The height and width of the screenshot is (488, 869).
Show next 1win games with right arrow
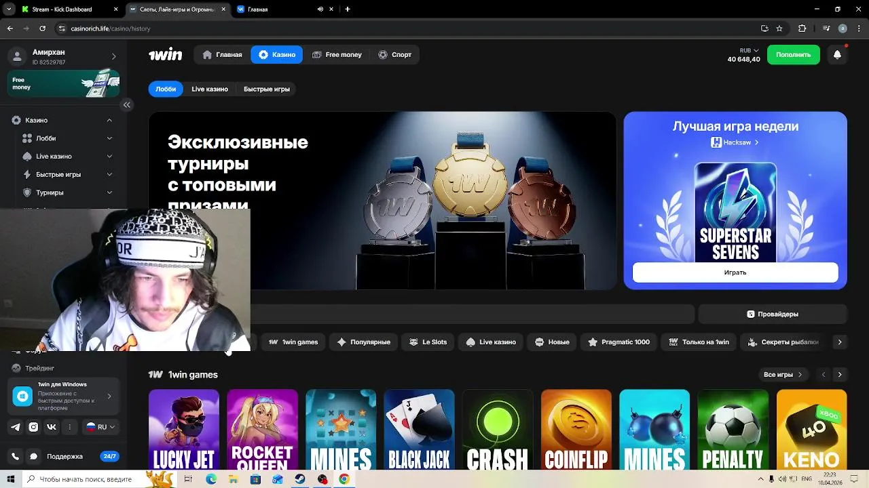(840, 375)
